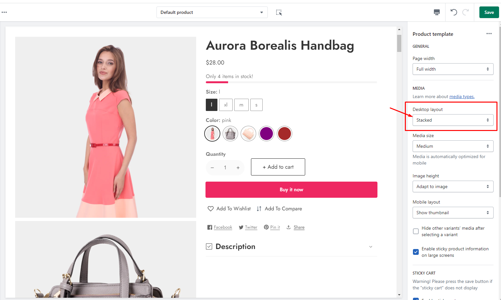Increase quantity with plus button
This screenshot has width=501, height=300.
238,168
